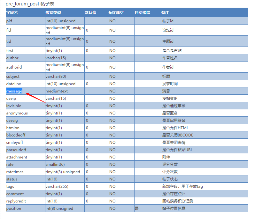The width and height of the screenshot is (255, 220).
Task: Click the '帖子id' remark cell
Action: pyautogui.click(x=205, y=21)
